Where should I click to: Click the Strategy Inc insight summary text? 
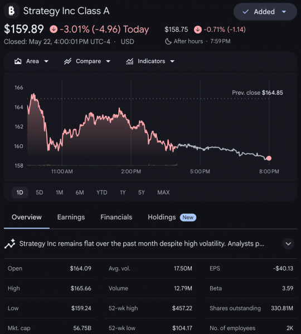coord(142,244)
